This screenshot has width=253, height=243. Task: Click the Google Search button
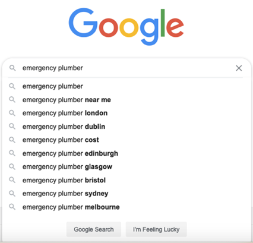point(94,229)
